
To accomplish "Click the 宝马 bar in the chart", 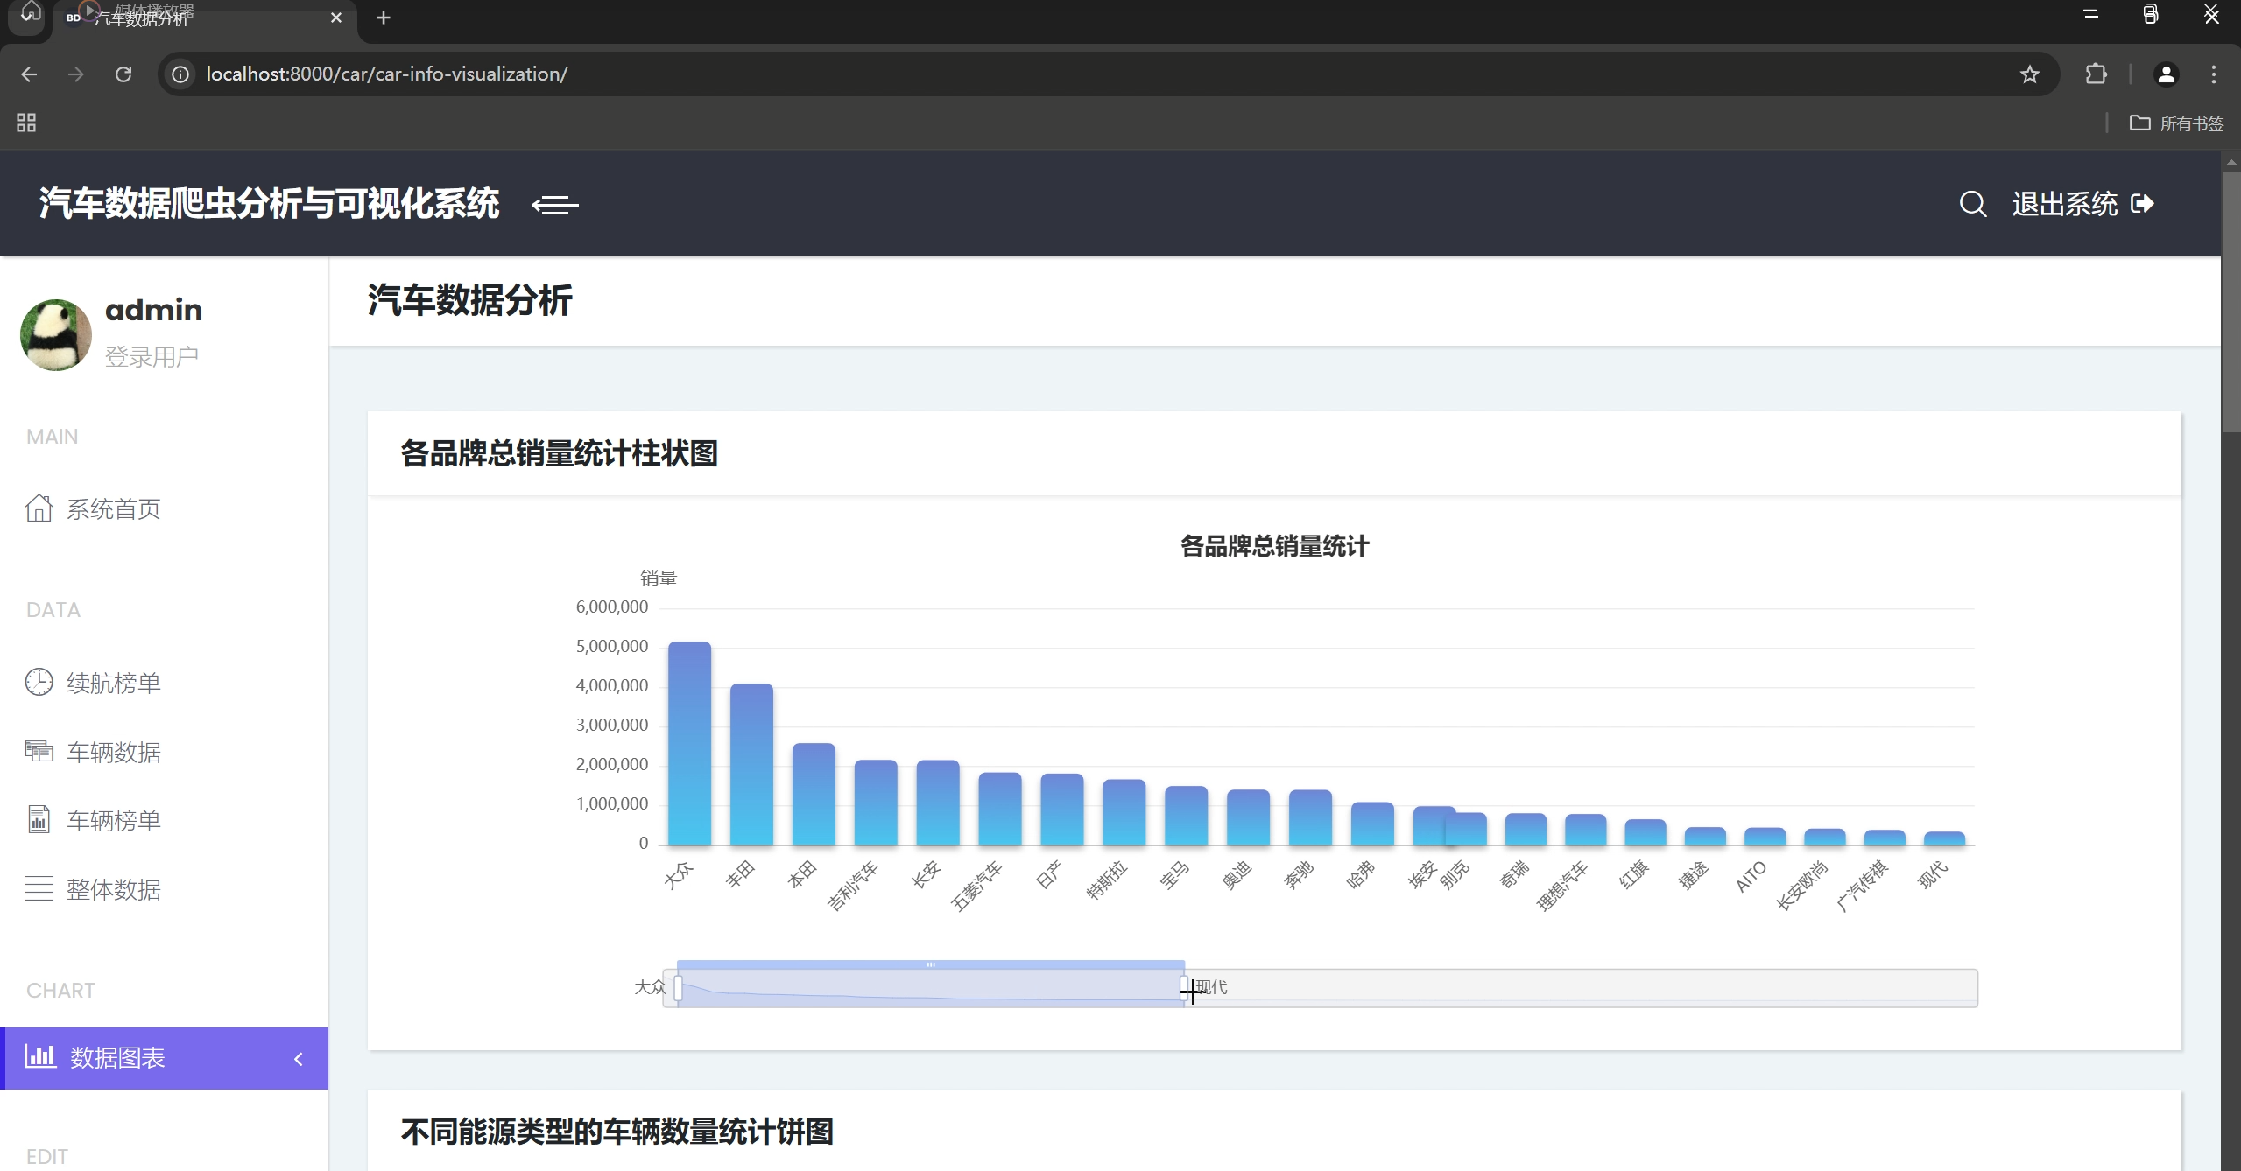I will click(x=1186, y=816).
